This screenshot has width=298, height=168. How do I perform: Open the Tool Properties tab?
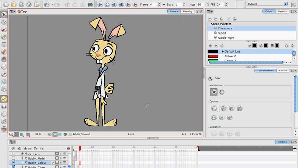pyautogui.click(x=265, y=70)
